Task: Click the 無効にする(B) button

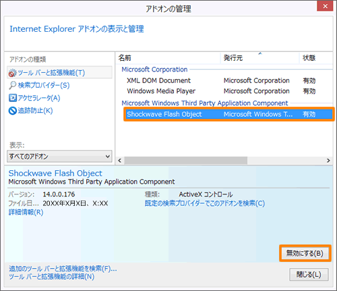Action: click(305, 253)
